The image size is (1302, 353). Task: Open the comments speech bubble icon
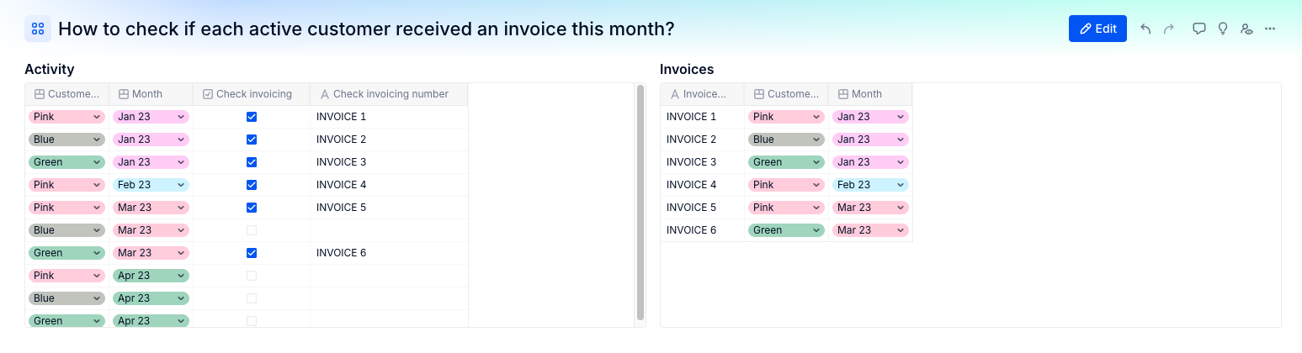(1199, 29)
